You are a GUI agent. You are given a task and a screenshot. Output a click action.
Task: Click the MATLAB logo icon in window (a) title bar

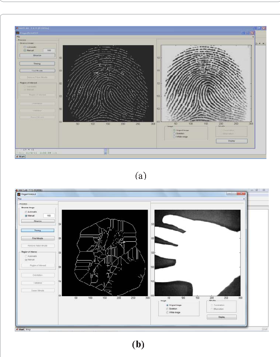pos(17,28)
